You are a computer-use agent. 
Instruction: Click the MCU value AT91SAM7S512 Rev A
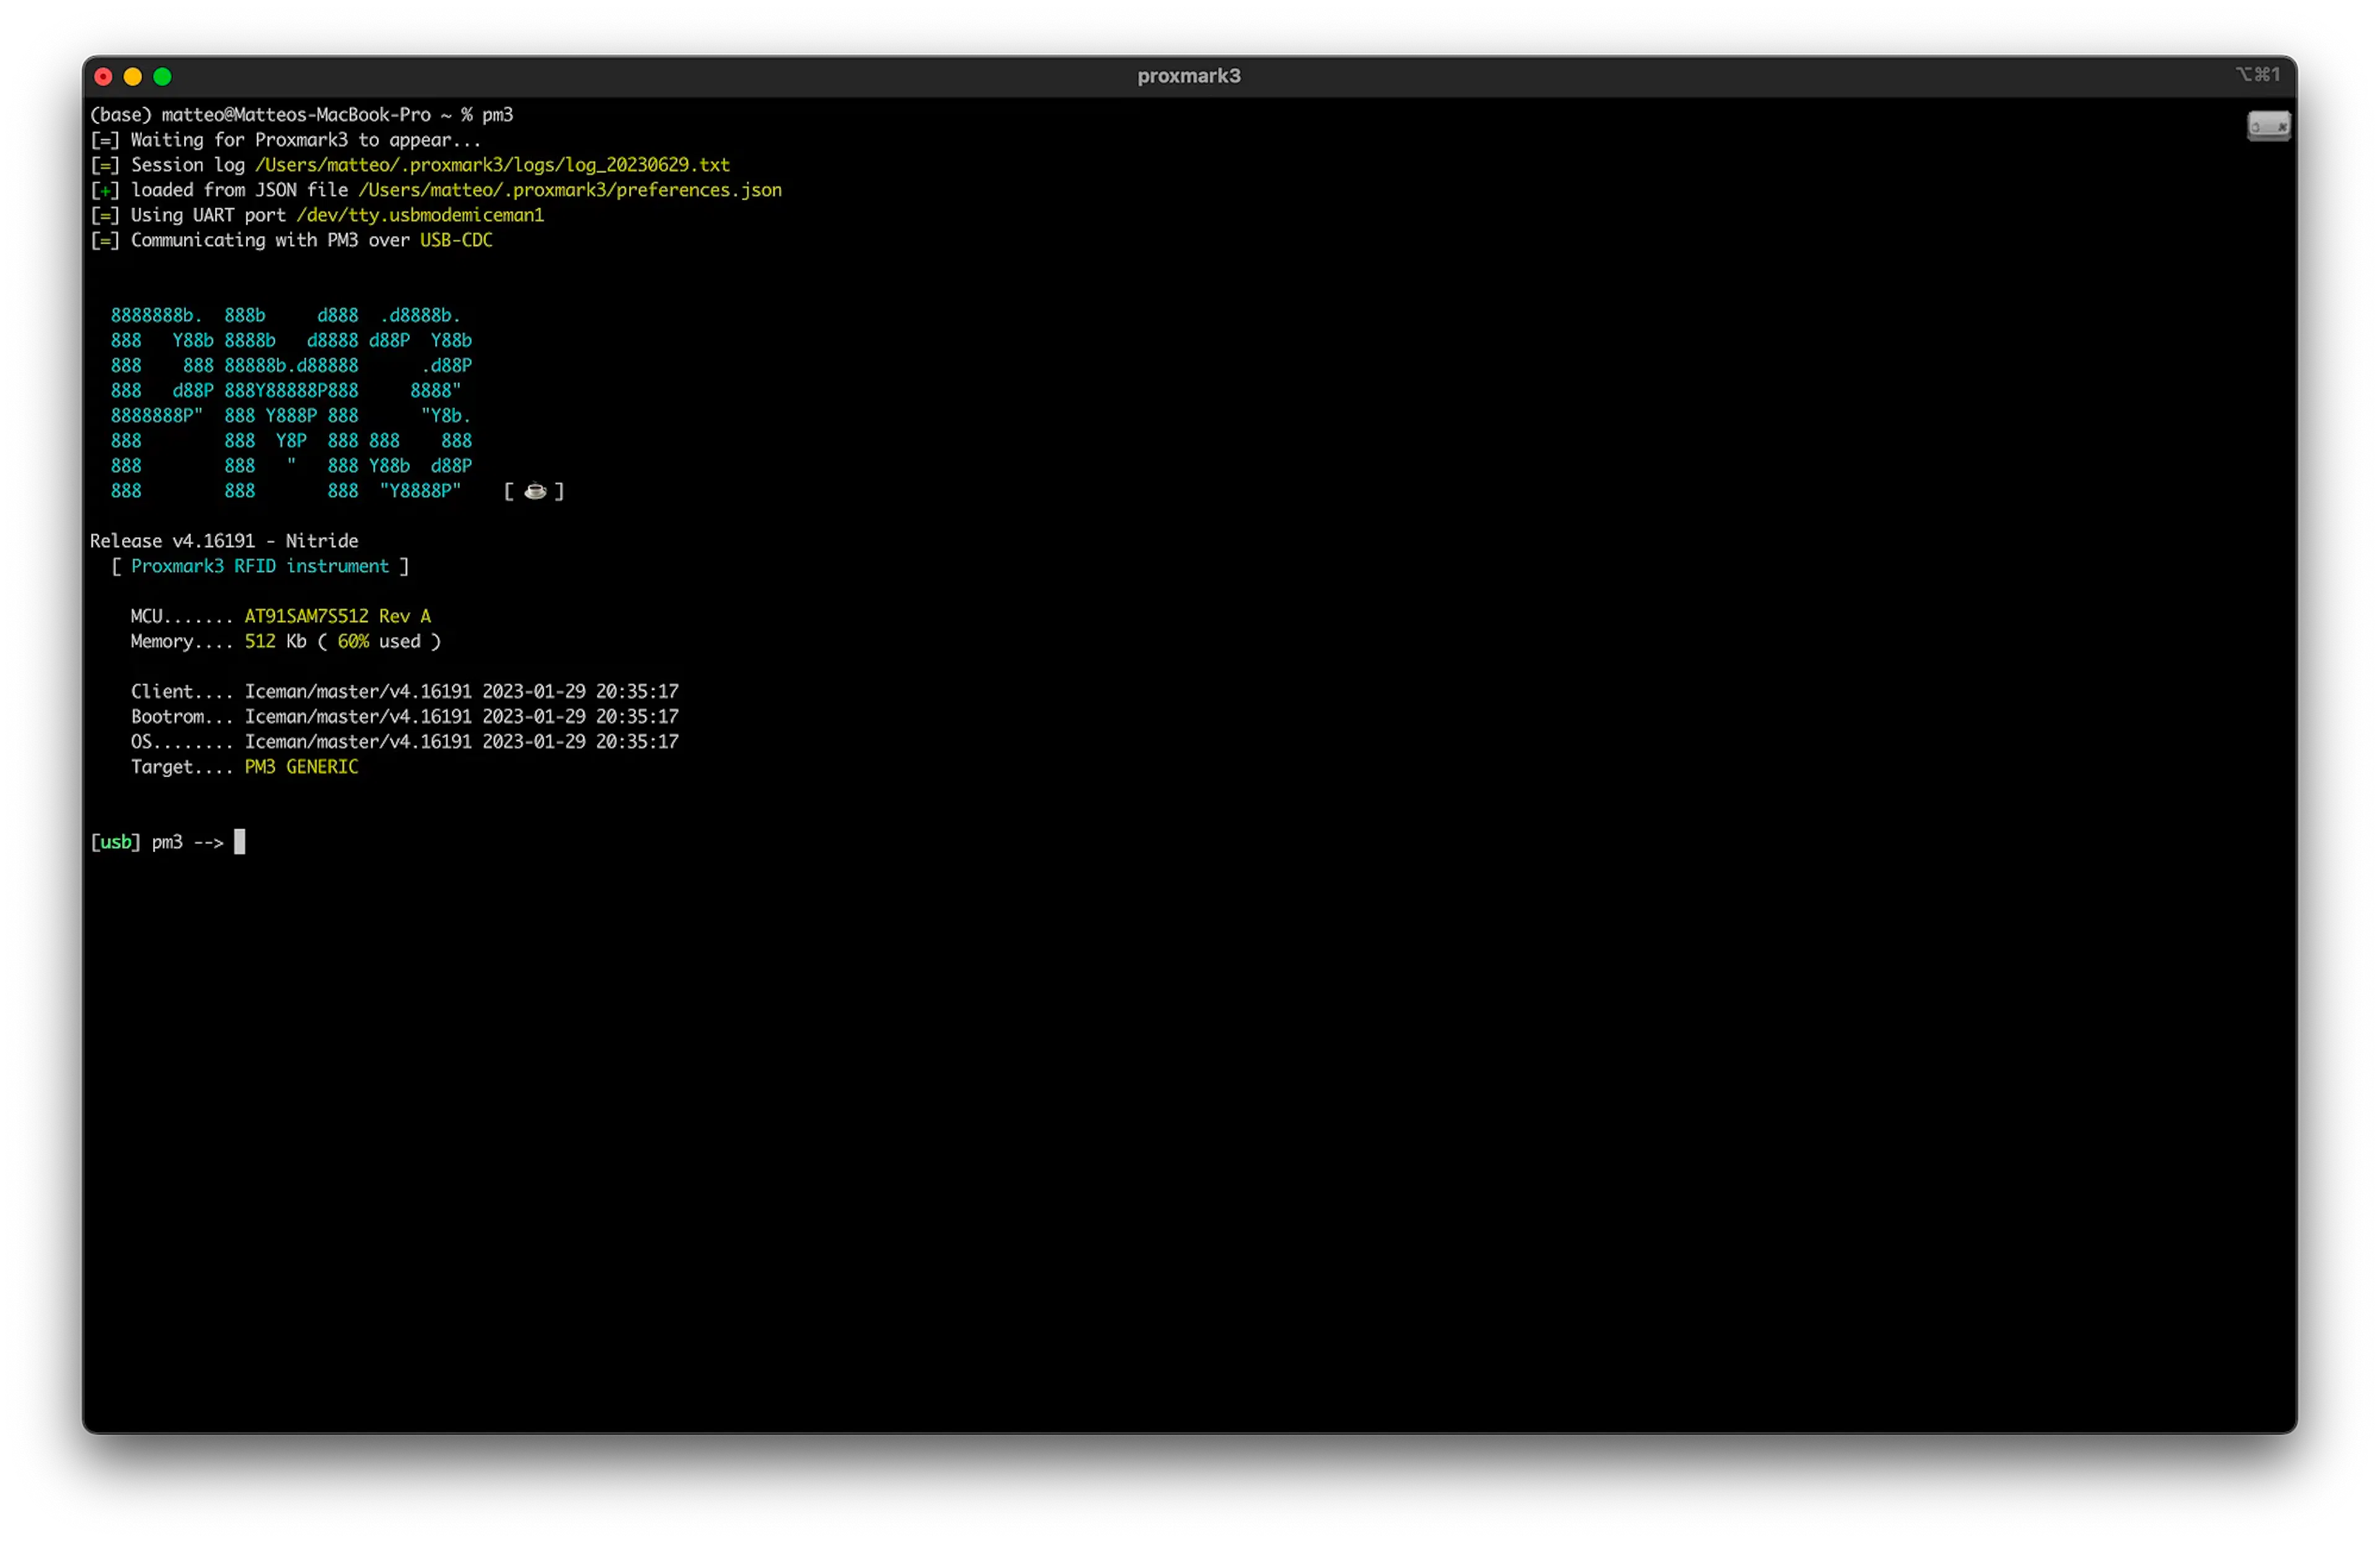click(x=338, y=616)
